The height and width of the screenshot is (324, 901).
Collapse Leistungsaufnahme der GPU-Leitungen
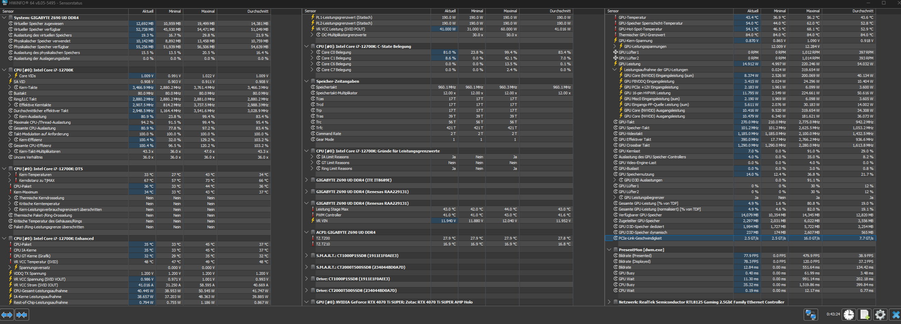coord(614,70)
